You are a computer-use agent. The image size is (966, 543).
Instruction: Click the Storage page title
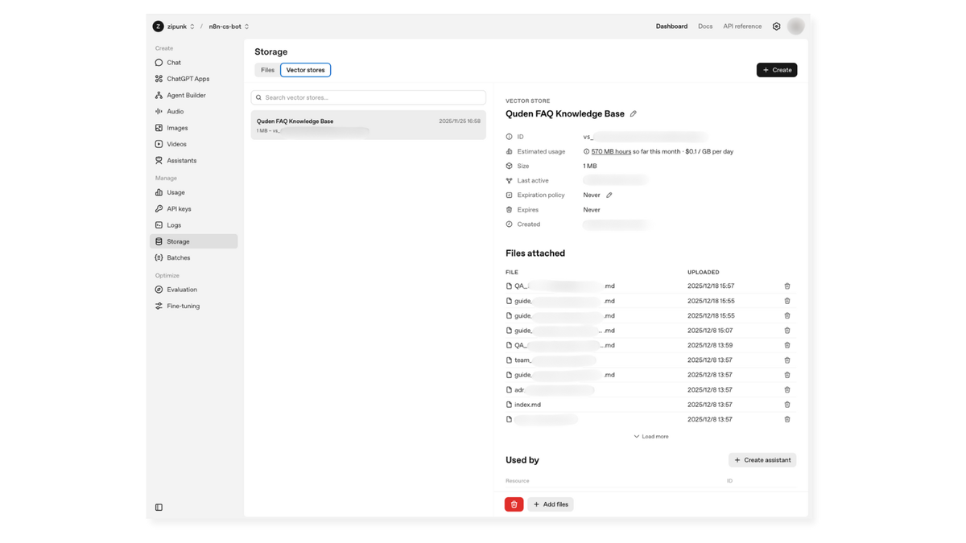coord(271,51)
